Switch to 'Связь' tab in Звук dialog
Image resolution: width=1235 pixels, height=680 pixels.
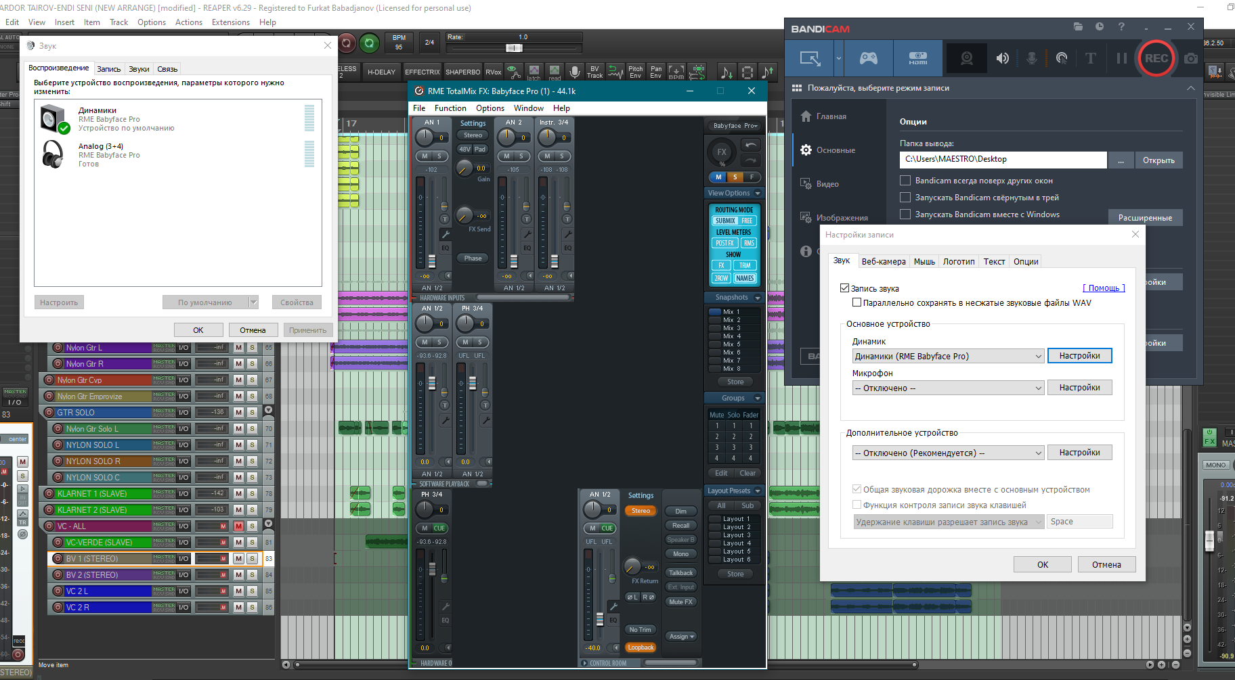click(167, 69)
